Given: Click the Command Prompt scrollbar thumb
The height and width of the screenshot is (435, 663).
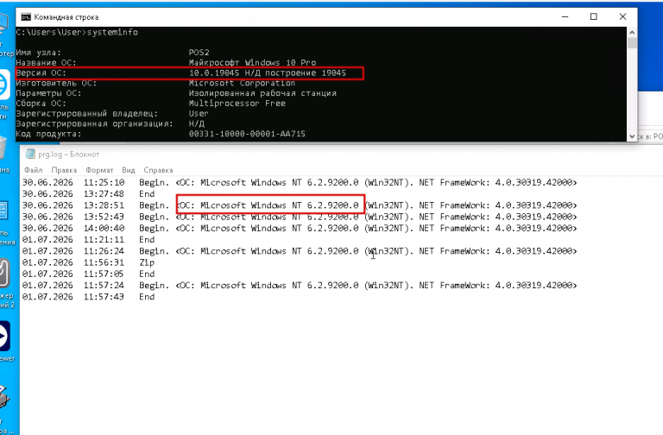Looking at the screenshot, I should coord(632,42).
